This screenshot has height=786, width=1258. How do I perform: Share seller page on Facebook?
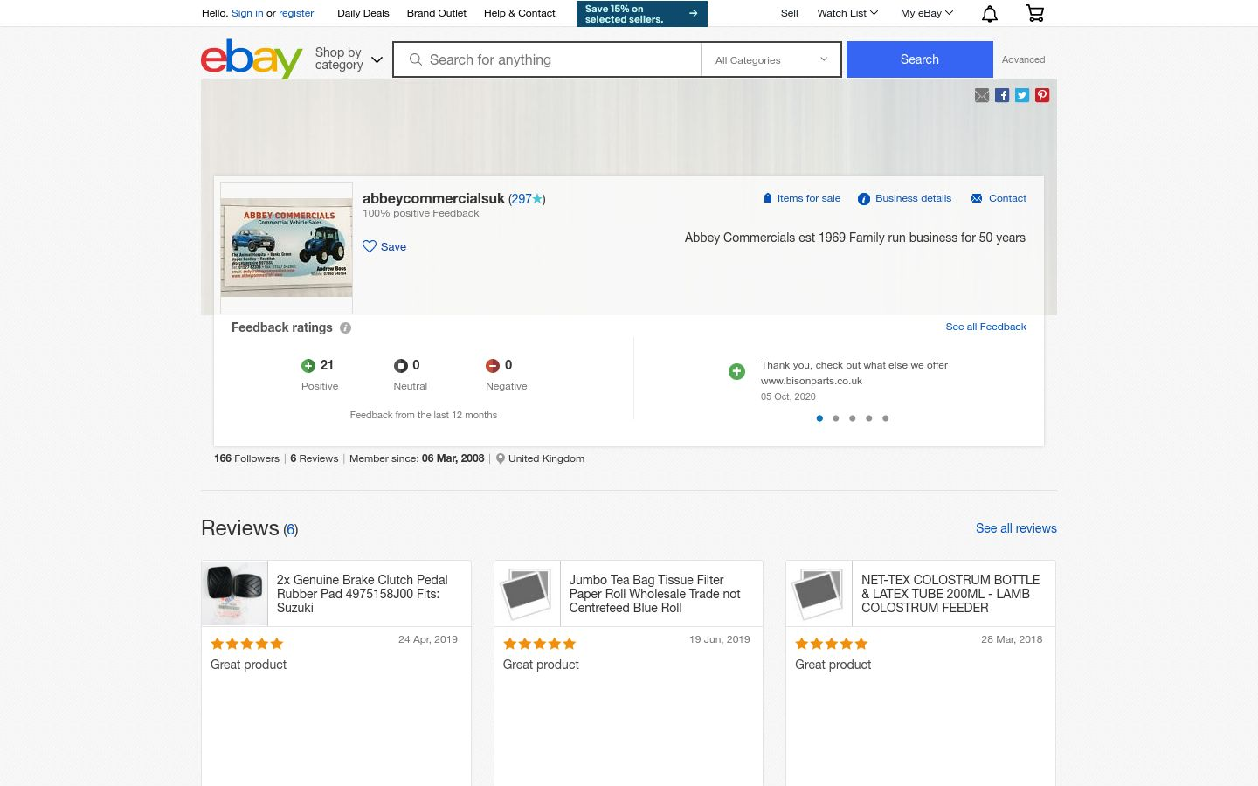[x=1002, y=95]
